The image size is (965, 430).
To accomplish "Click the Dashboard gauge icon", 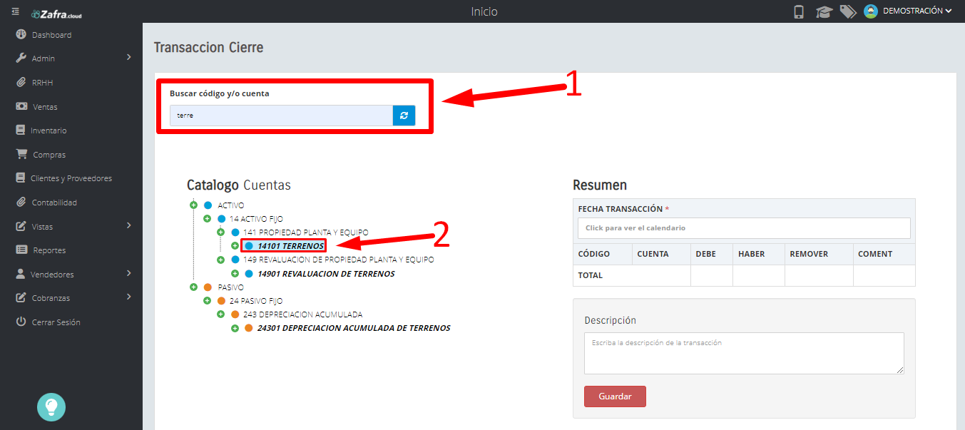I will tap(21, 34).
